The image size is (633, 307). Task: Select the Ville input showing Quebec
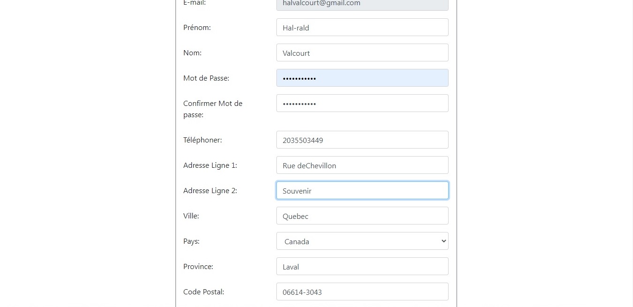coord(362,216)
